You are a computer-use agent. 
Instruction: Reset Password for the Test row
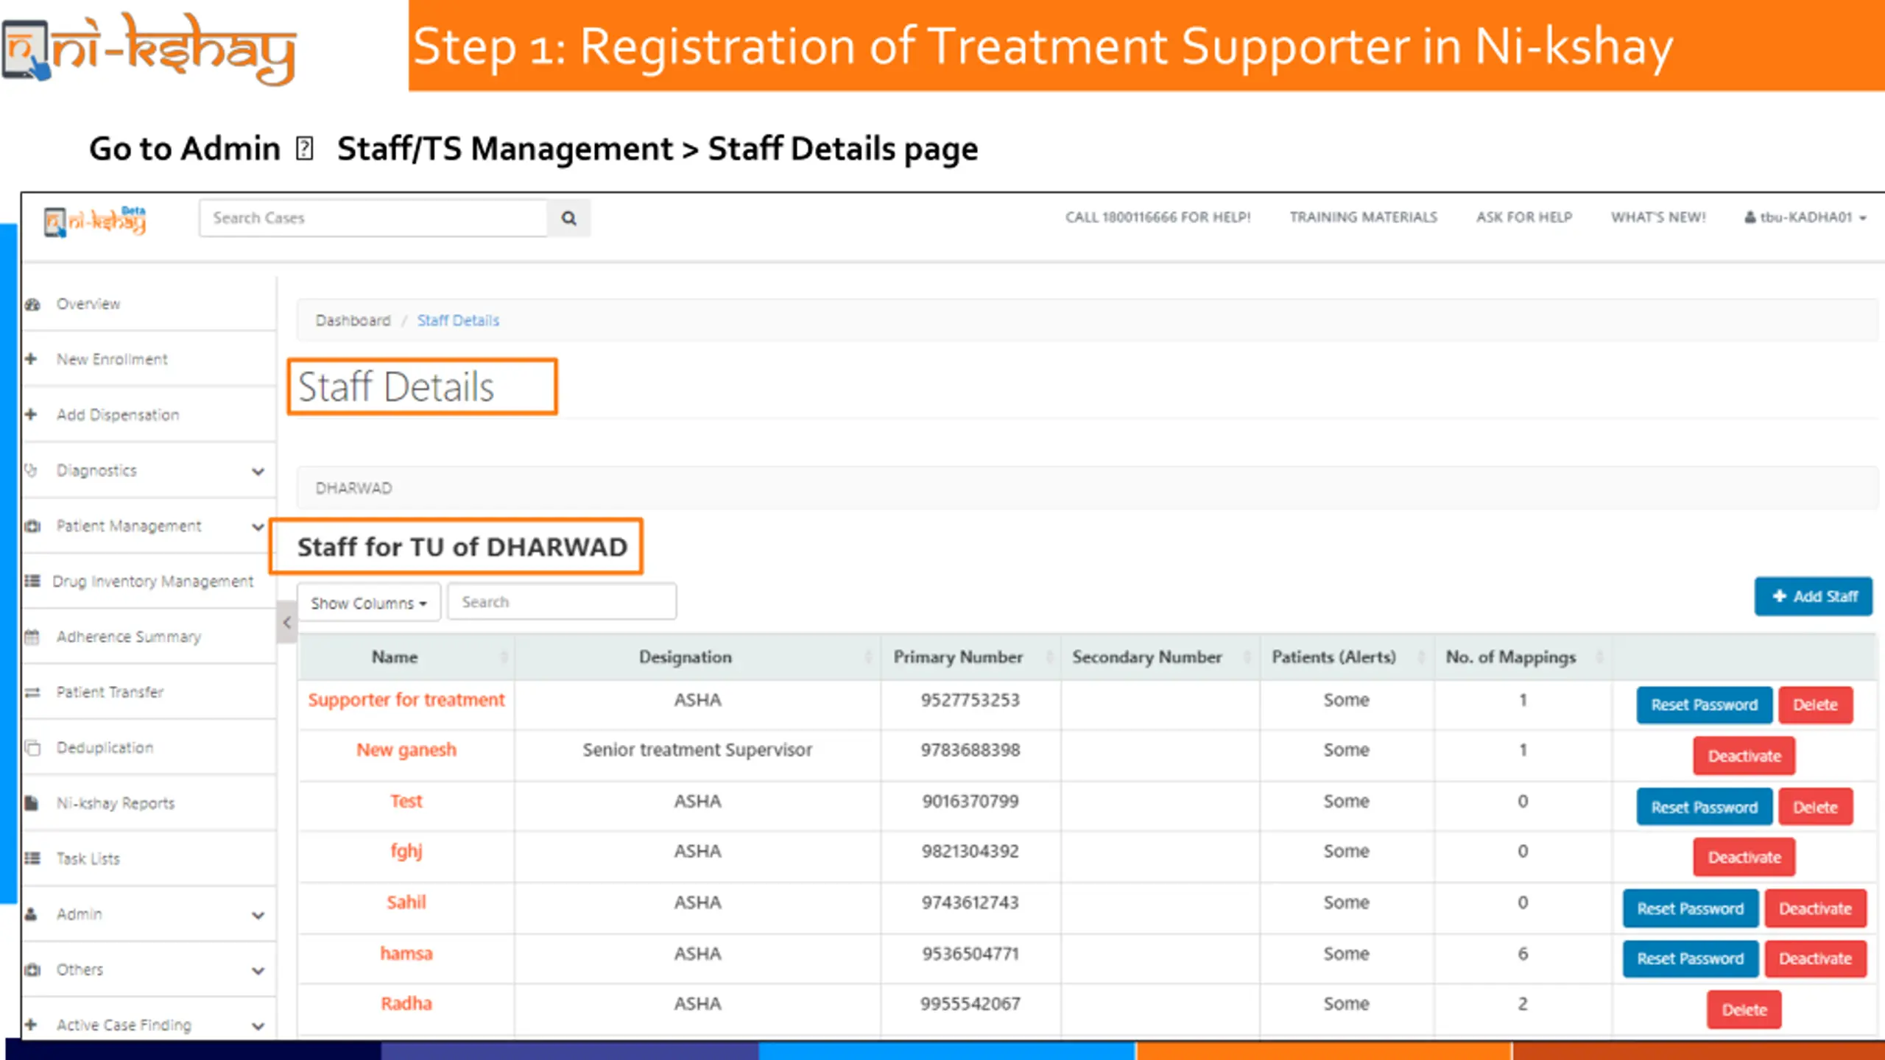(x=1704, y=807)
